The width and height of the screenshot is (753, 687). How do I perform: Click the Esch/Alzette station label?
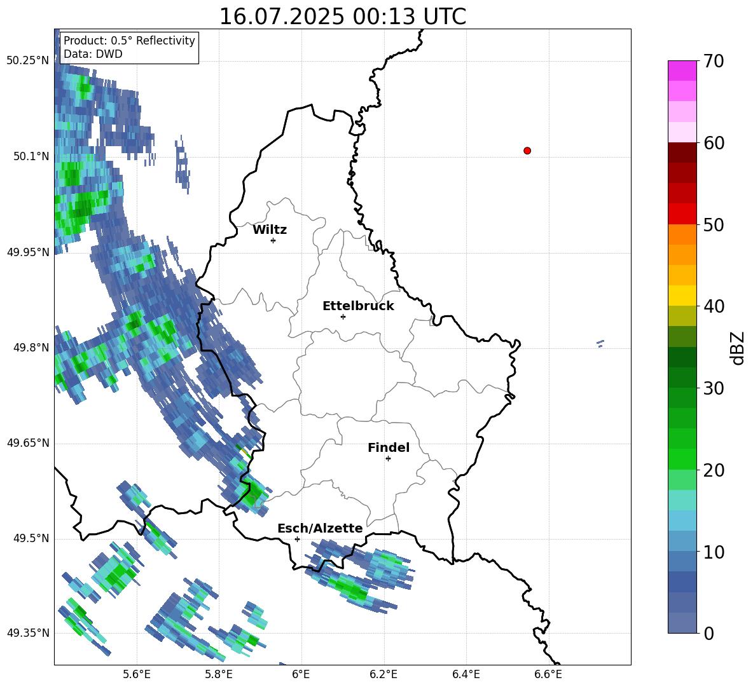[x=320, y=528]
